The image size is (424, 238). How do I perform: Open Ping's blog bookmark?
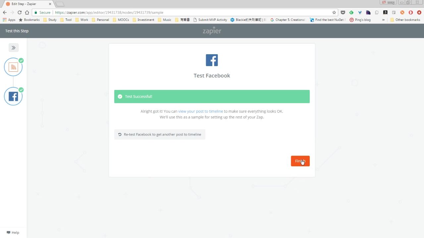(360, 20)
